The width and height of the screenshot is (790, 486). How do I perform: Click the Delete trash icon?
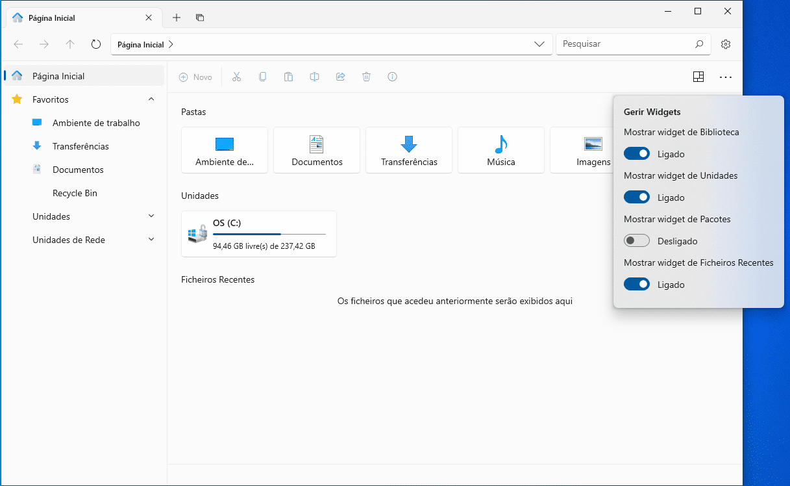click(366, 77)
